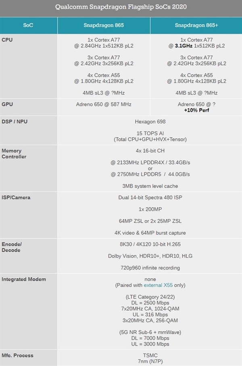The width and height of the screenshot is (242, 366).
Task: Click the Qualcomm Snapdragon Flagship SoCs 2020 title
Action: pos(121,7)
